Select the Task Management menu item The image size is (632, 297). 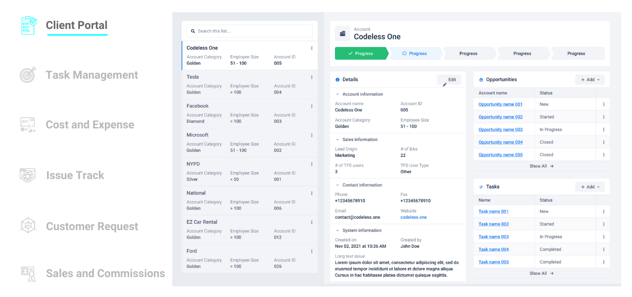point(92,75)
